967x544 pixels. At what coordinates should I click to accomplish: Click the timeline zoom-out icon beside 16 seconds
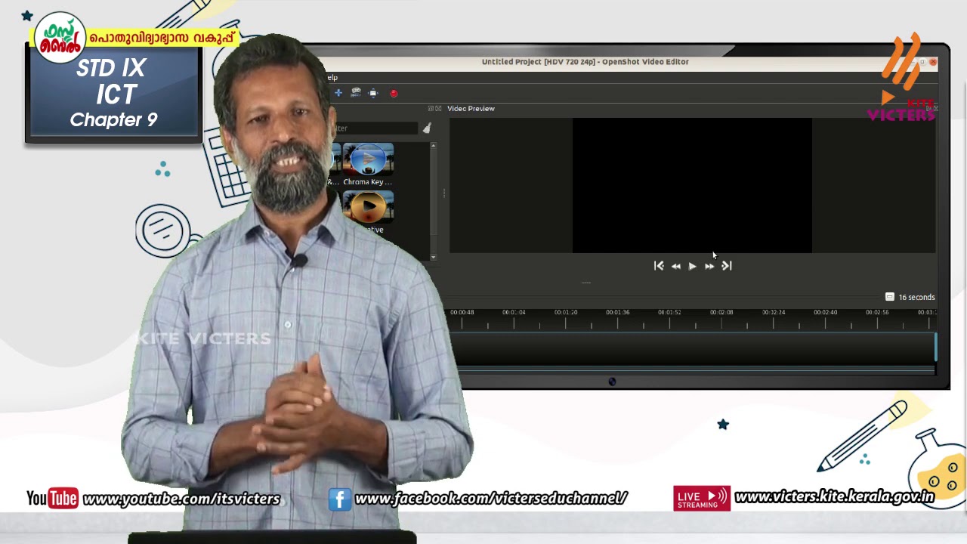(889, 297)
